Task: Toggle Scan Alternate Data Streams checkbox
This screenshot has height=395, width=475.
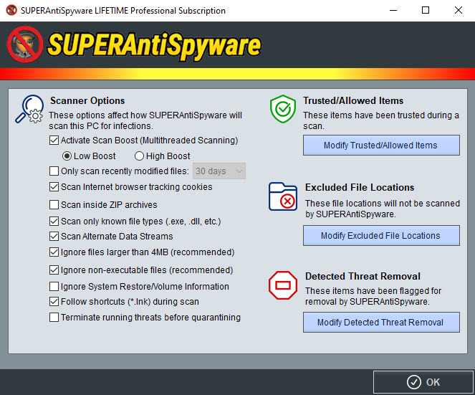Action: point(54,236)
